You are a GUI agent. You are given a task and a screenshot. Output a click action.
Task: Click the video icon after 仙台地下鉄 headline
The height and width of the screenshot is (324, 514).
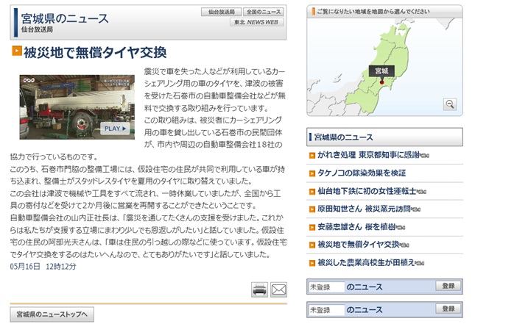click(x=421, y=192)
